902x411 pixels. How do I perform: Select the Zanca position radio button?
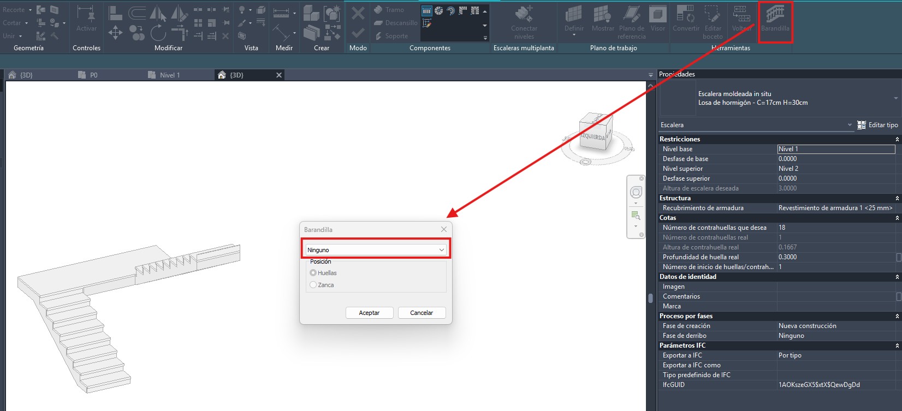tap(313, 285)
